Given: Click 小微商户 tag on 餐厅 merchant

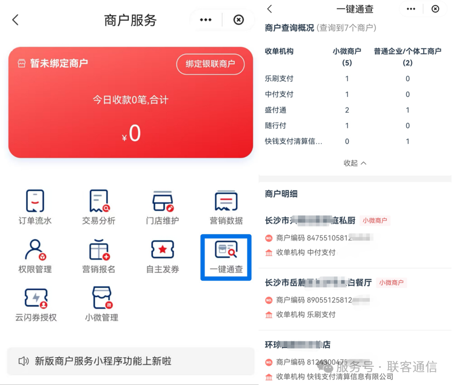Looking at the screenshot, I should click(x=391, y=282).
